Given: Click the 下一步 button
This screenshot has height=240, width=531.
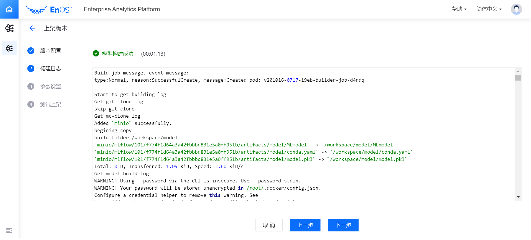Looking at the screenshot, I should pyautogui.click(x=343, y=225).
